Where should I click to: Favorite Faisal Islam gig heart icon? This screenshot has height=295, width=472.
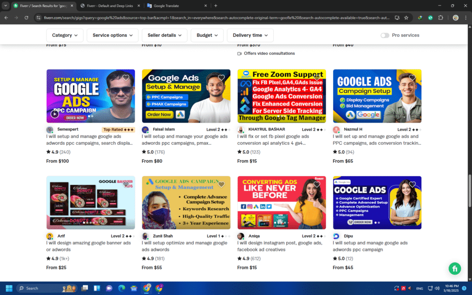(221, 77)
